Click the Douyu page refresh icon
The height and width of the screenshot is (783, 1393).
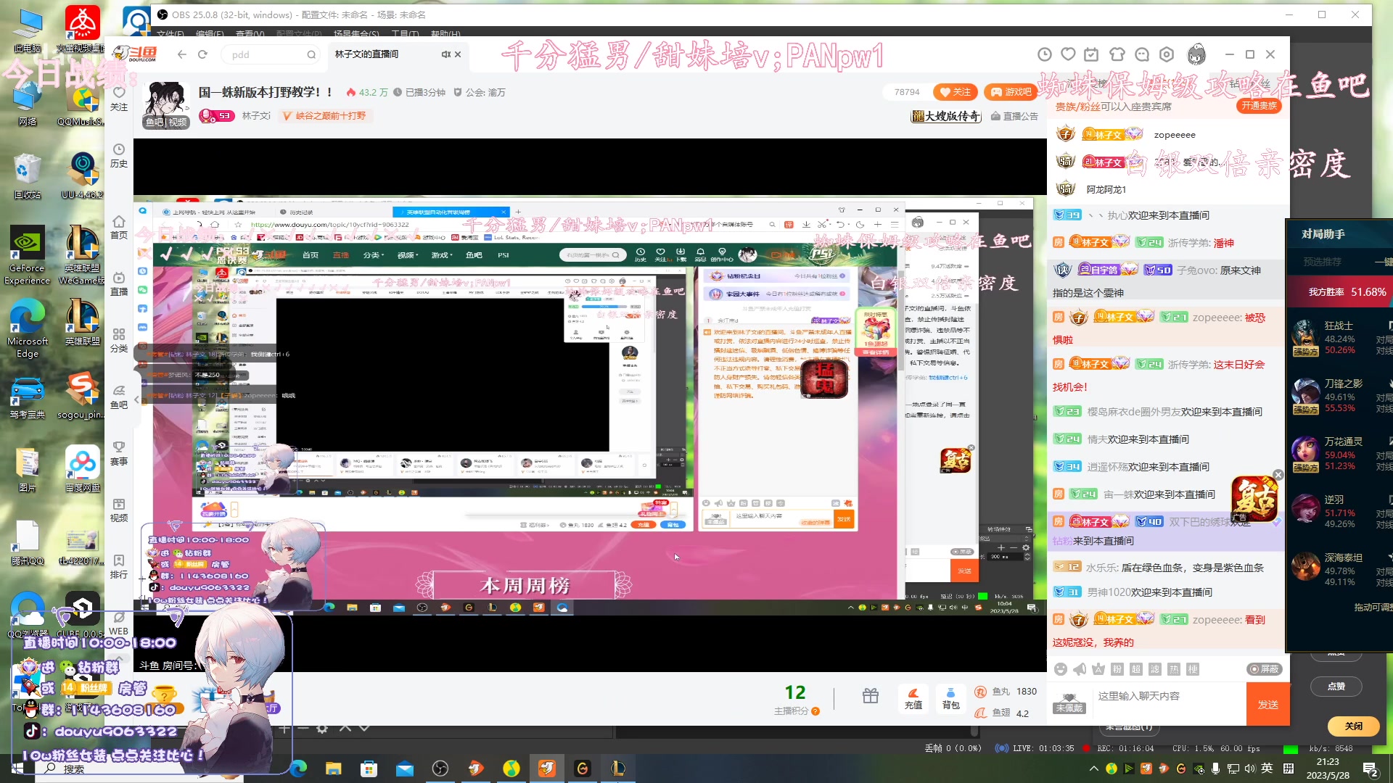click(202, 54)
